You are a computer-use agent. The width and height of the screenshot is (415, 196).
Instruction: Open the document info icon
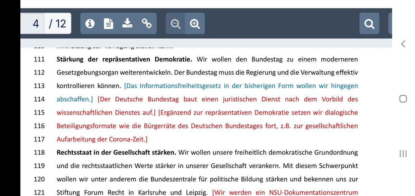pyautogui.click(x=90, y=23)
